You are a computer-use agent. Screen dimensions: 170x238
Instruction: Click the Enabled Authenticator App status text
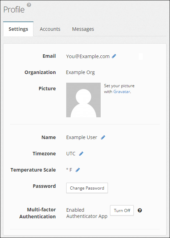pyautogui.click(x=87, y=213)
